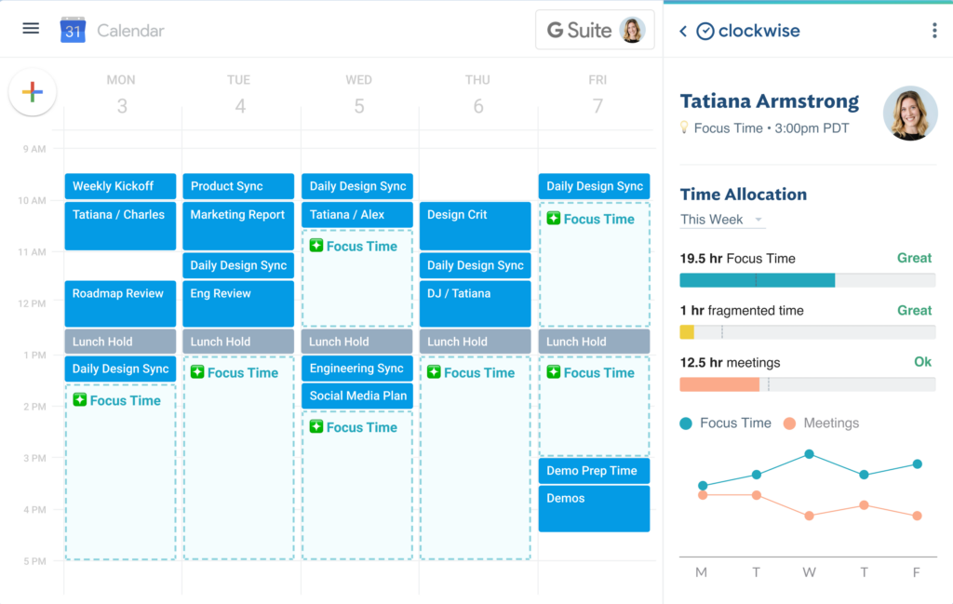Open the Weekly Kickoff event
This screenshot has width=953, height=604.
pos(120,186)
